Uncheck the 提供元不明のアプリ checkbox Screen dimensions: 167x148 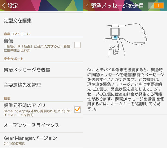tap(78, 110)
